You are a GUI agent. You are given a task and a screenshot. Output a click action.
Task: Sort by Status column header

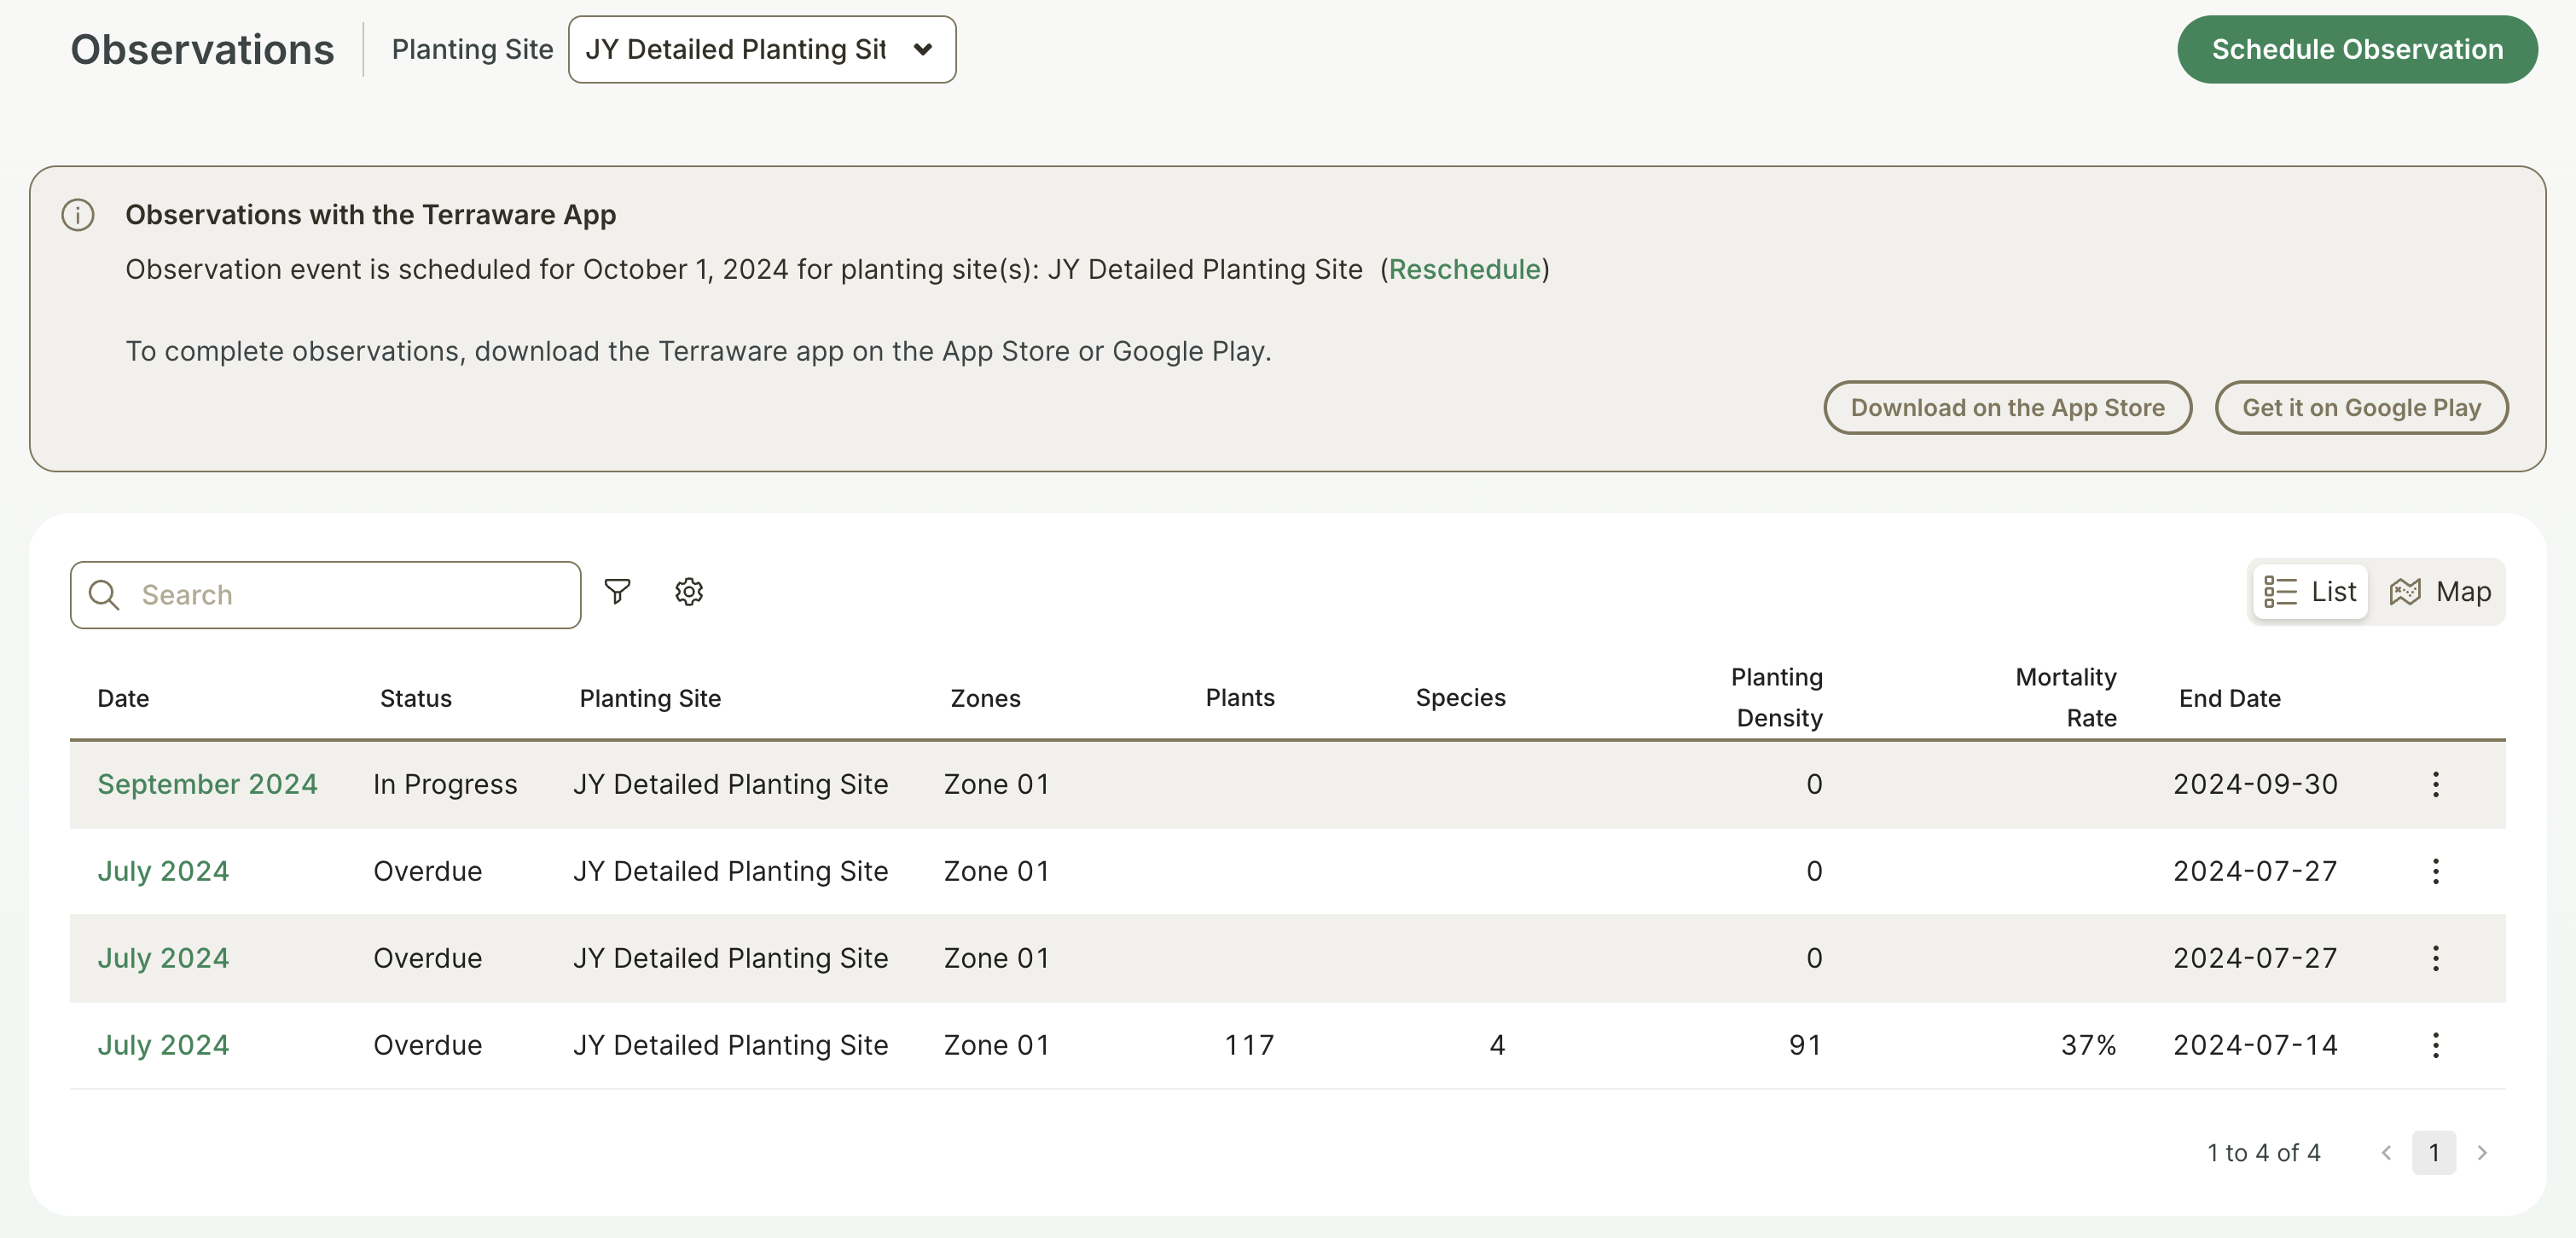[415, 698]
